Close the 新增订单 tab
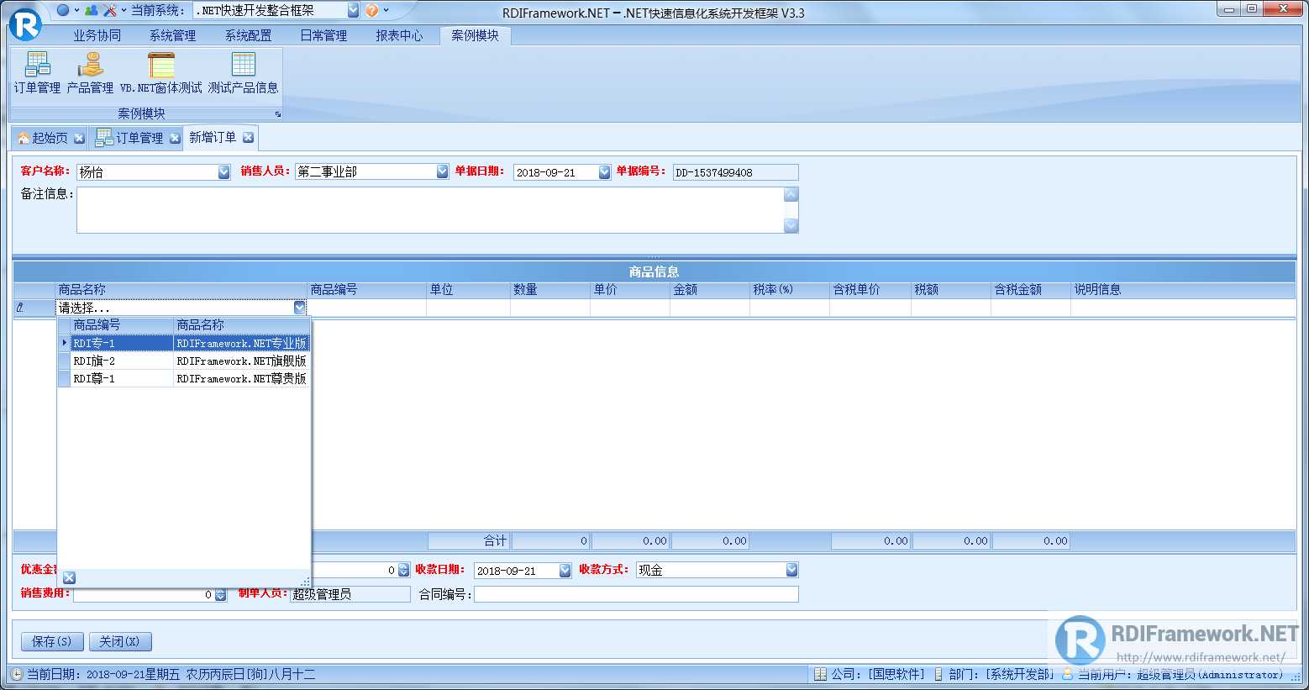Screen dimensions: 1309x690 248,137
